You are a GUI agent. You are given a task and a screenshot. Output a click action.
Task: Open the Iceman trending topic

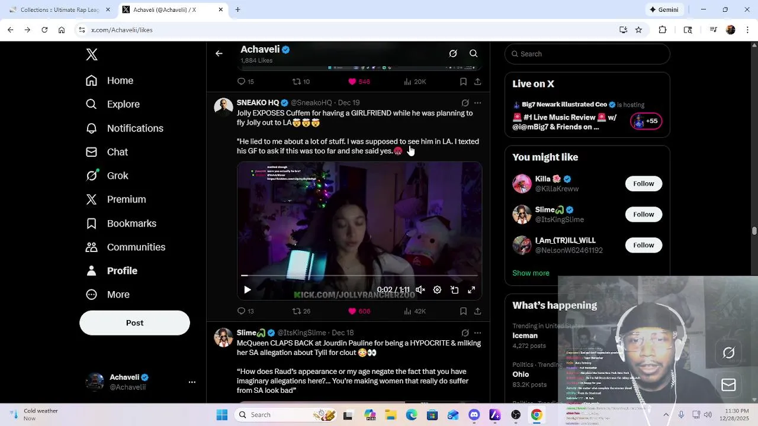click(525, 335)
